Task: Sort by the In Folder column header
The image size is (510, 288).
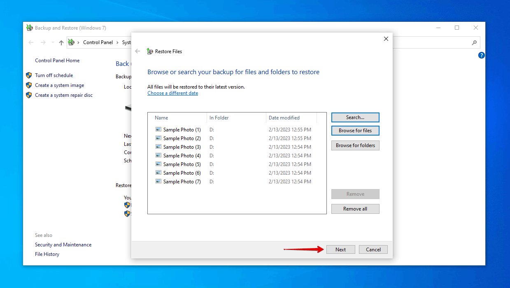Action: click(236, 118)
